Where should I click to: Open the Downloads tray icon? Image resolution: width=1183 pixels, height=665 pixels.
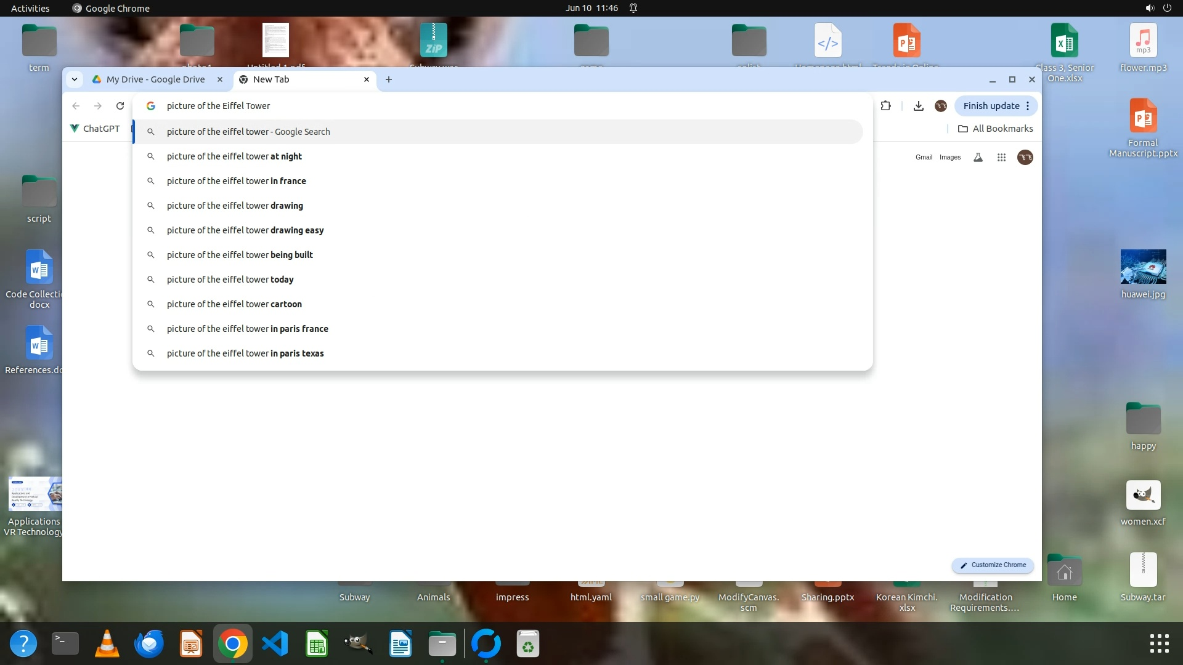(x=918, y=106)
